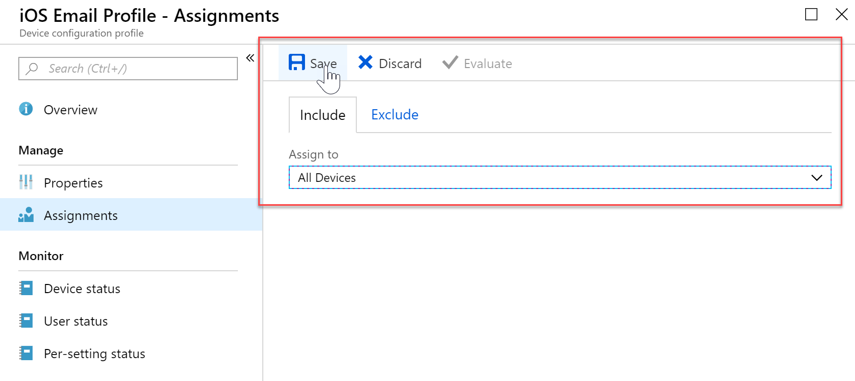Click the Evaluate button label
855x381 pixels.
coord(487,63)
